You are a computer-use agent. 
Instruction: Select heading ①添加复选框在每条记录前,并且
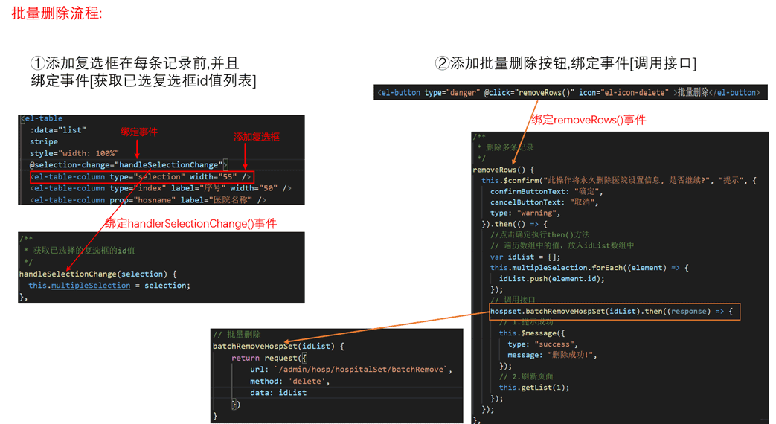(x=135, y=62)
